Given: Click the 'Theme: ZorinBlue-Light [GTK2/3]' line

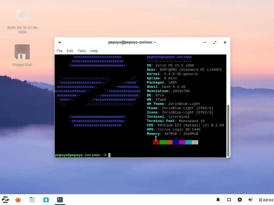Looking at the screenshot, I should 180,108.
